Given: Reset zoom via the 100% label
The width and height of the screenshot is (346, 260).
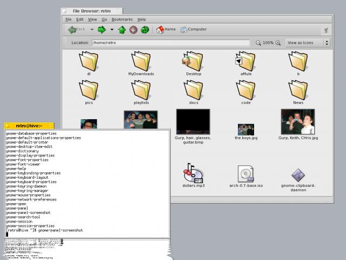Looking at the screenshot, I should point(268,43).
